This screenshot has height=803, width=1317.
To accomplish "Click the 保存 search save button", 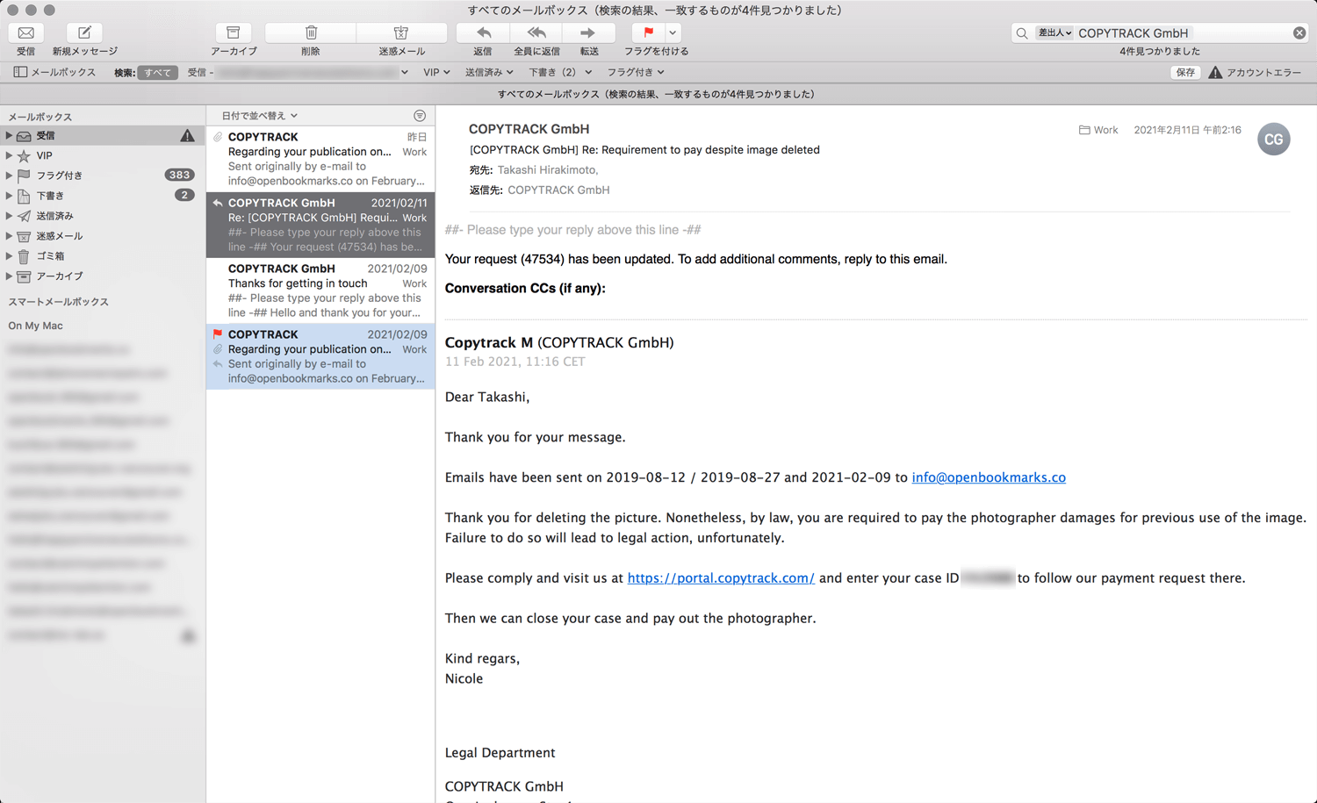I will 1185,72.
